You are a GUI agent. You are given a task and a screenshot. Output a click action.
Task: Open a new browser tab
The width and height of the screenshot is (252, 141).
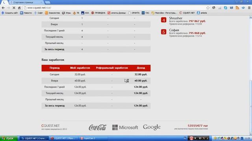pyautogui.click(x=48, y=2)
